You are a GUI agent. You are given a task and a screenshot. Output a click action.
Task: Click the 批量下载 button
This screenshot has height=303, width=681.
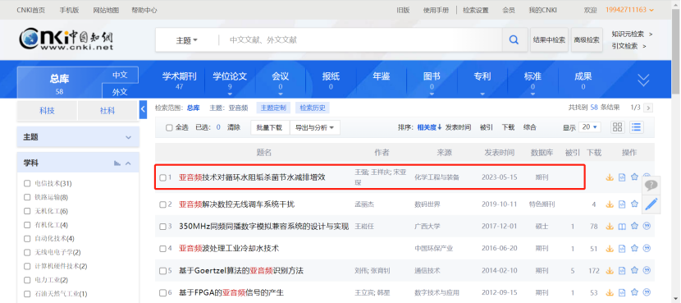[x=269, y=127]
